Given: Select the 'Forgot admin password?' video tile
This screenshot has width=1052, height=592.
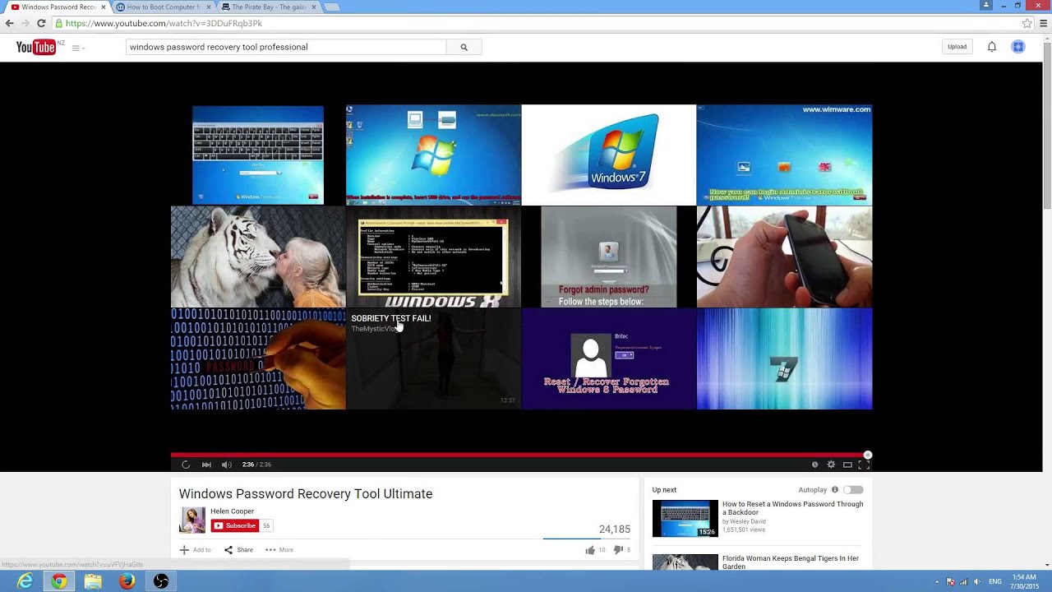Looking at the screenshot, I should 608,257.
